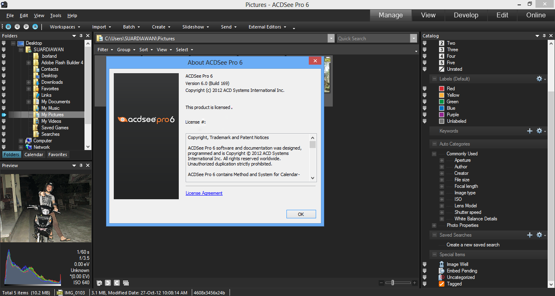Viewport: 555px width, 296px height.
Task: Expand the Aperture category
Action: (442, 160)
